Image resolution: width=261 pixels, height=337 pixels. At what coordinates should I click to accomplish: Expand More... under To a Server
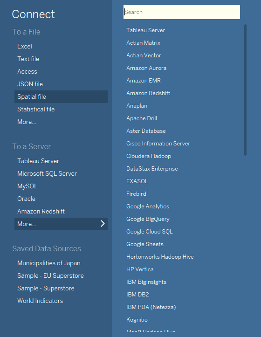[x=61, y=224]
